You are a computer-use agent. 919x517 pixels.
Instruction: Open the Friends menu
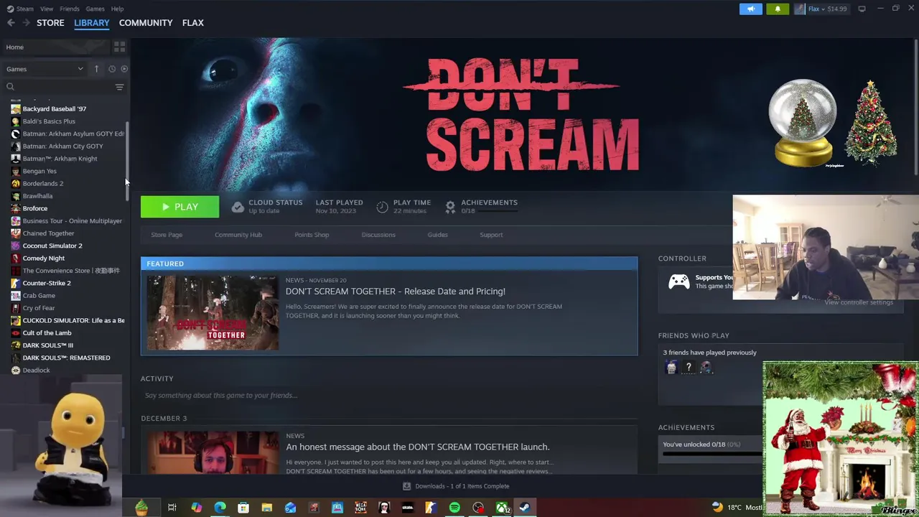[x=70, y=9]
